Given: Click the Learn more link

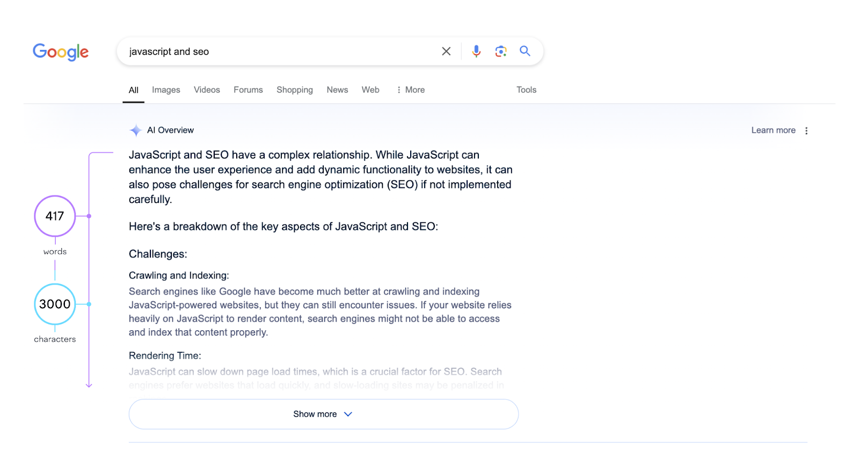Looking at the screenshot, I should point(773,130).
